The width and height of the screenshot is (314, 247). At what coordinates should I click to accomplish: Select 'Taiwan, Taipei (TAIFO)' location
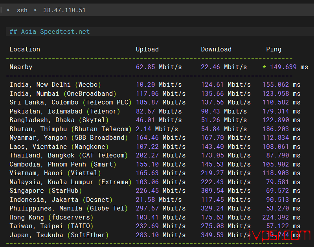(51, 226)
